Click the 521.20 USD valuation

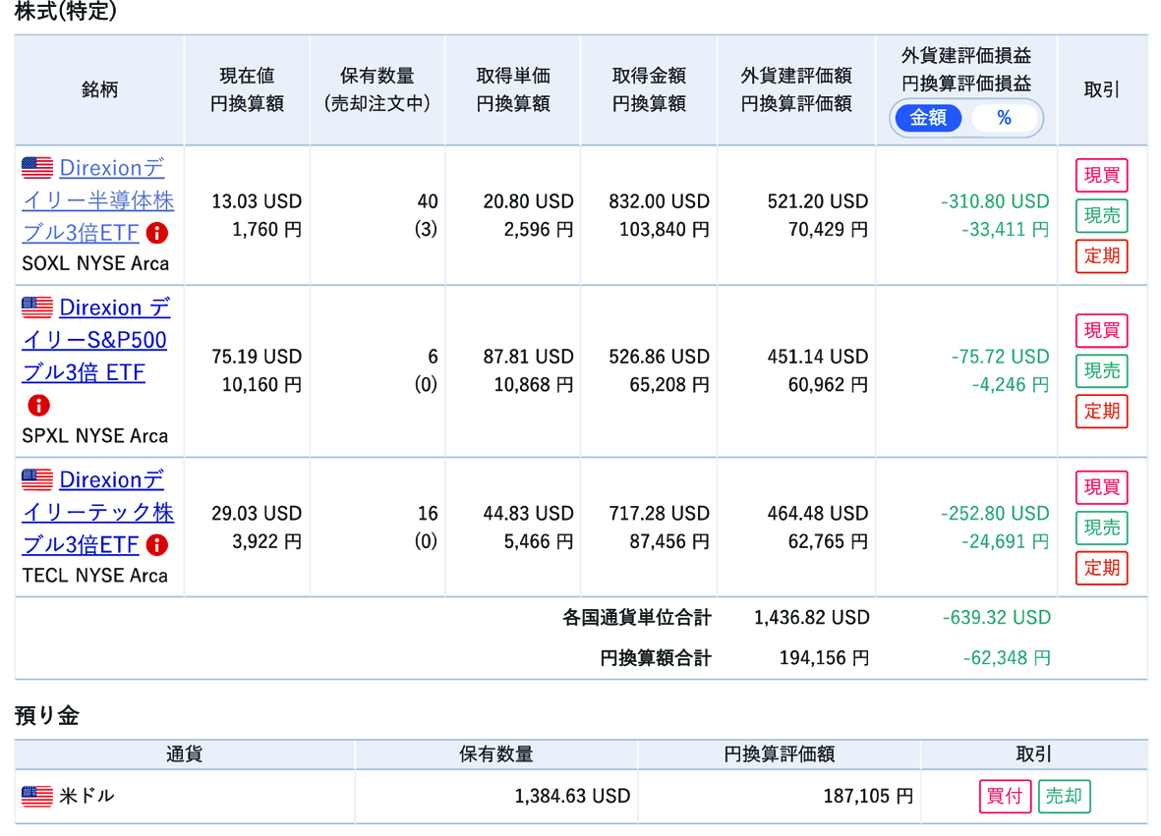(x=818, y=201)
